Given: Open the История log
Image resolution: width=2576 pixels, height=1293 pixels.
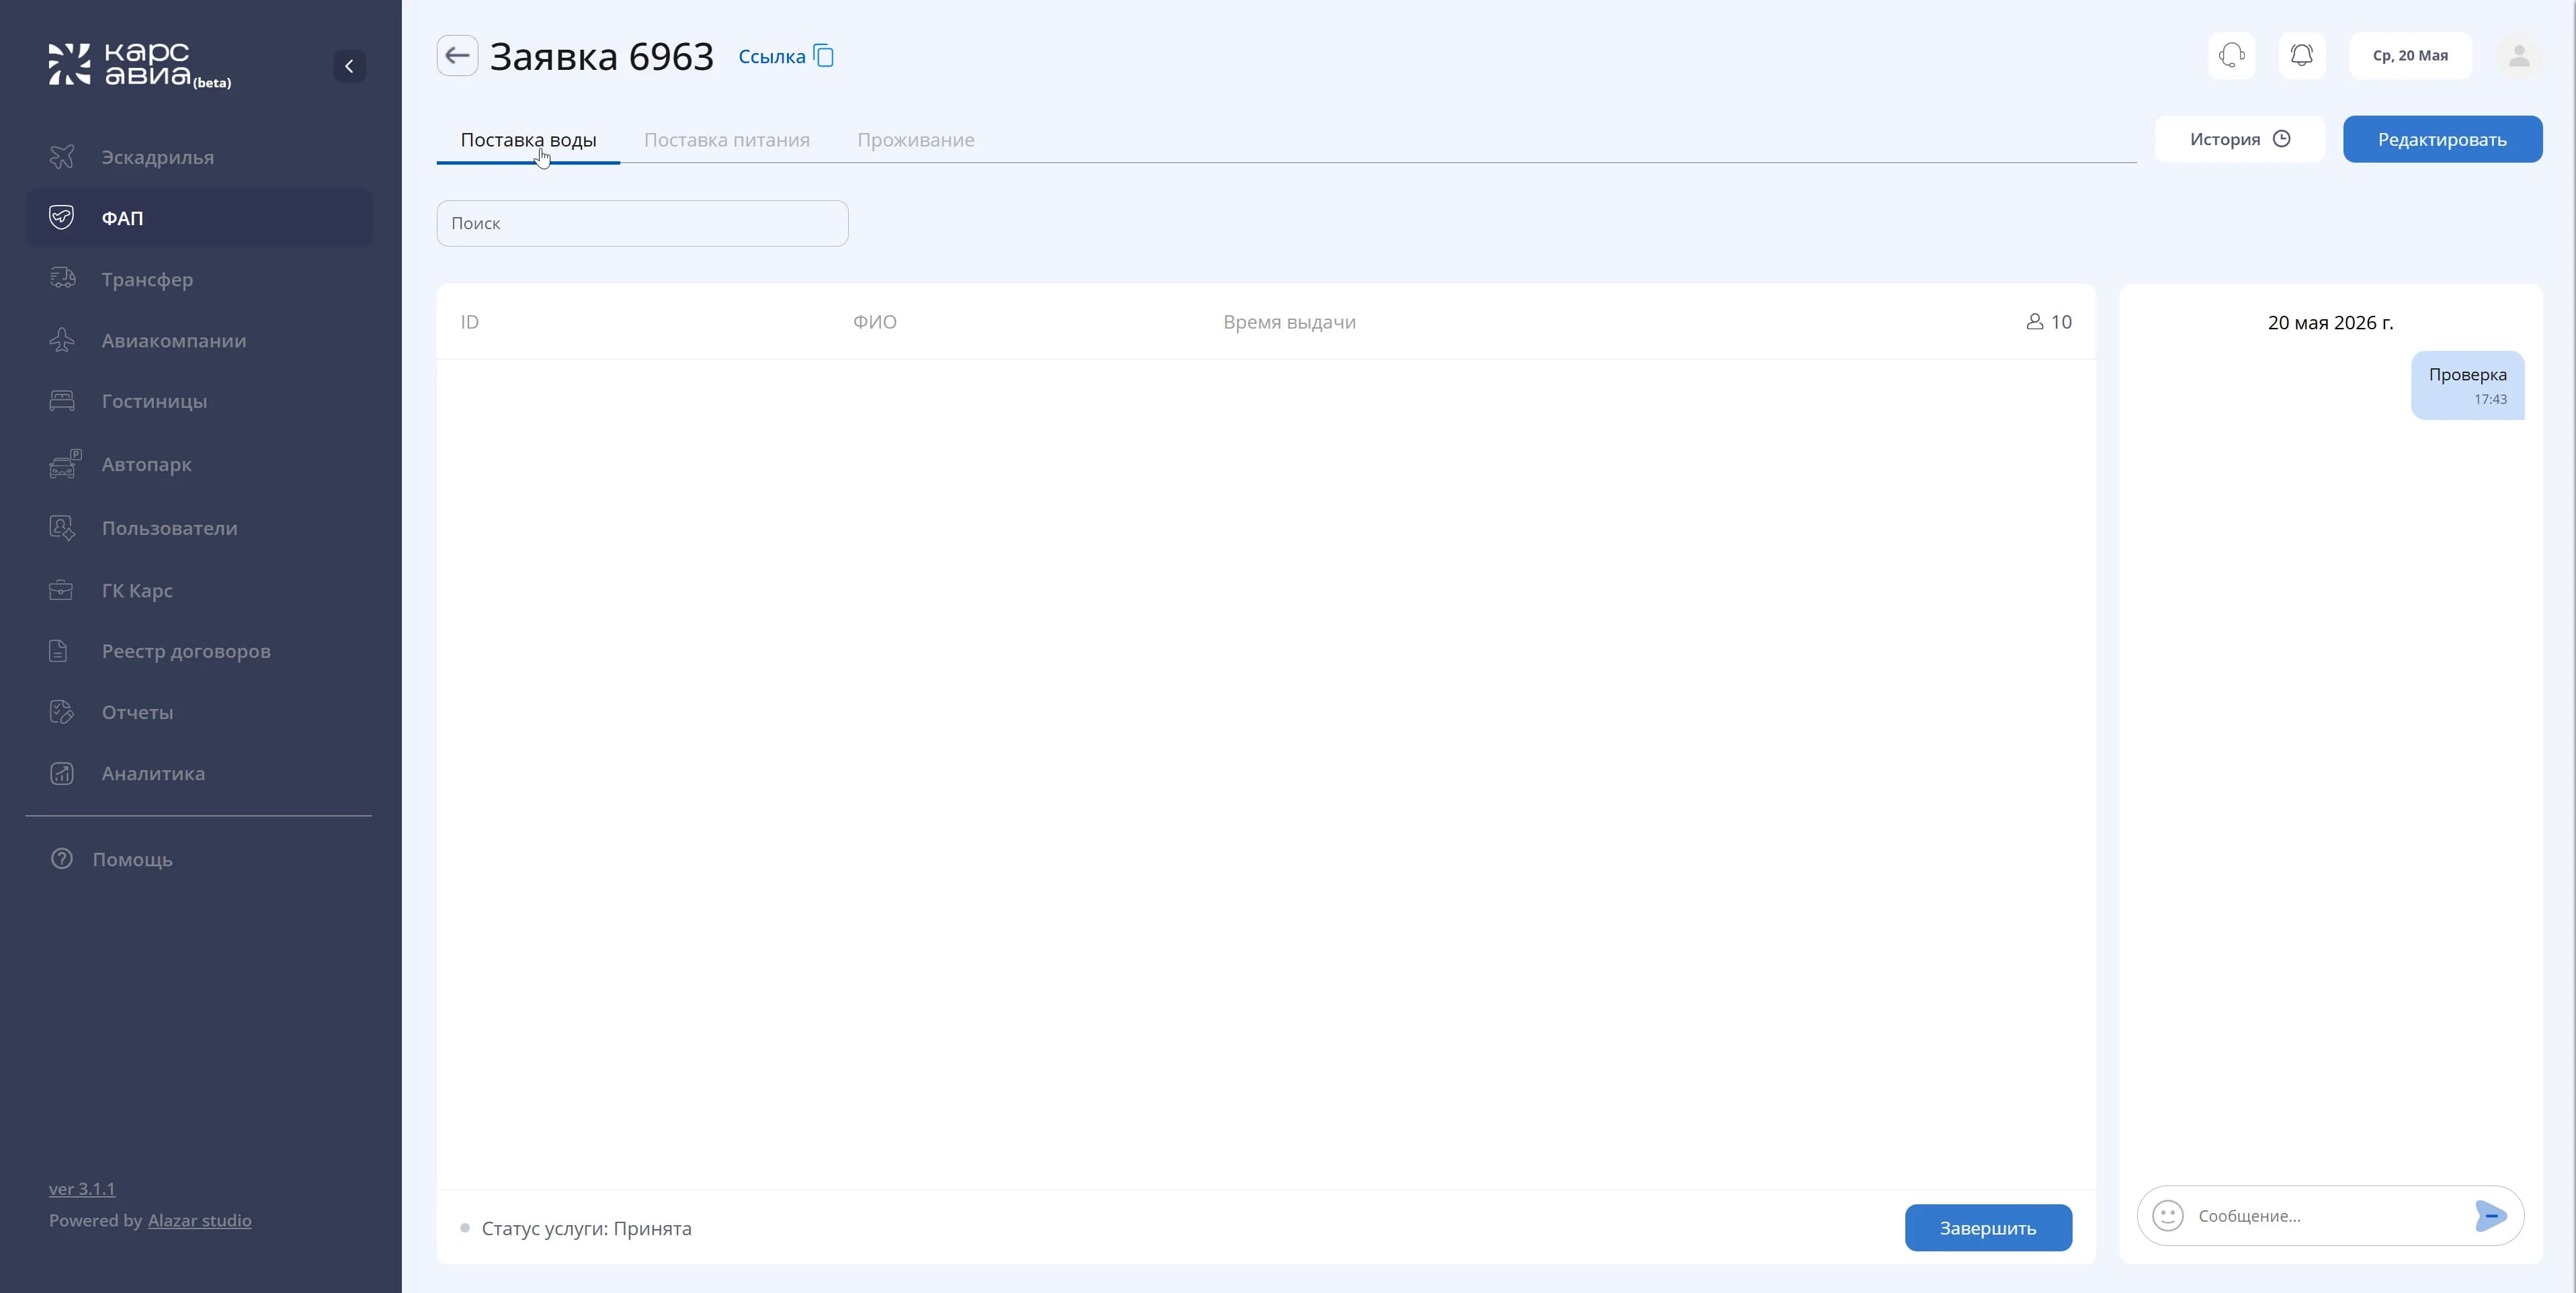Looking at the screenshot, I should click(2239, 139).
